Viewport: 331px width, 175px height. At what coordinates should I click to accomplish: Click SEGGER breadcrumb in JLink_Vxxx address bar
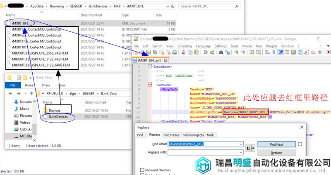[x=88, y=93]
